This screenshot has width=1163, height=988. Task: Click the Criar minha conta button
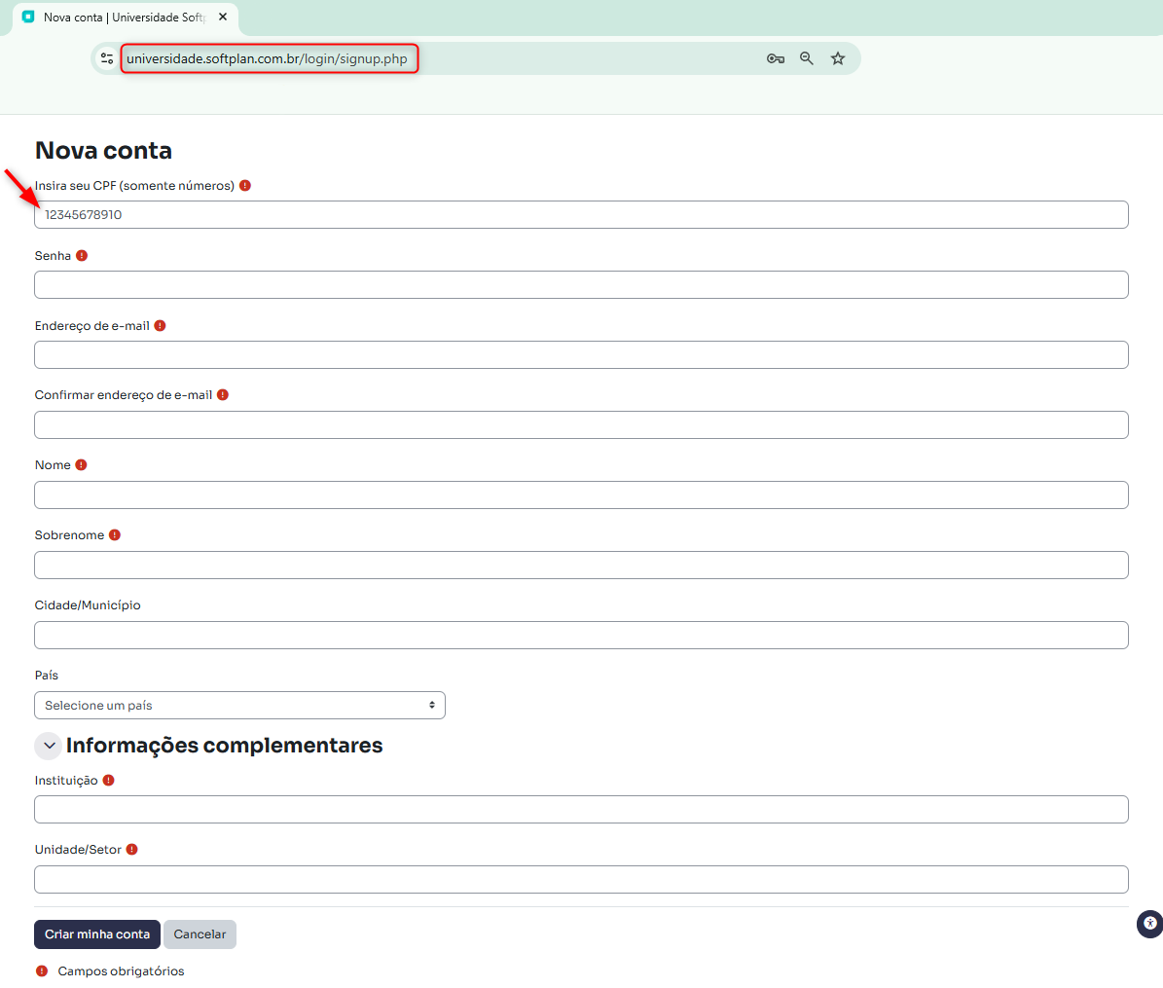tap(97, 934)
